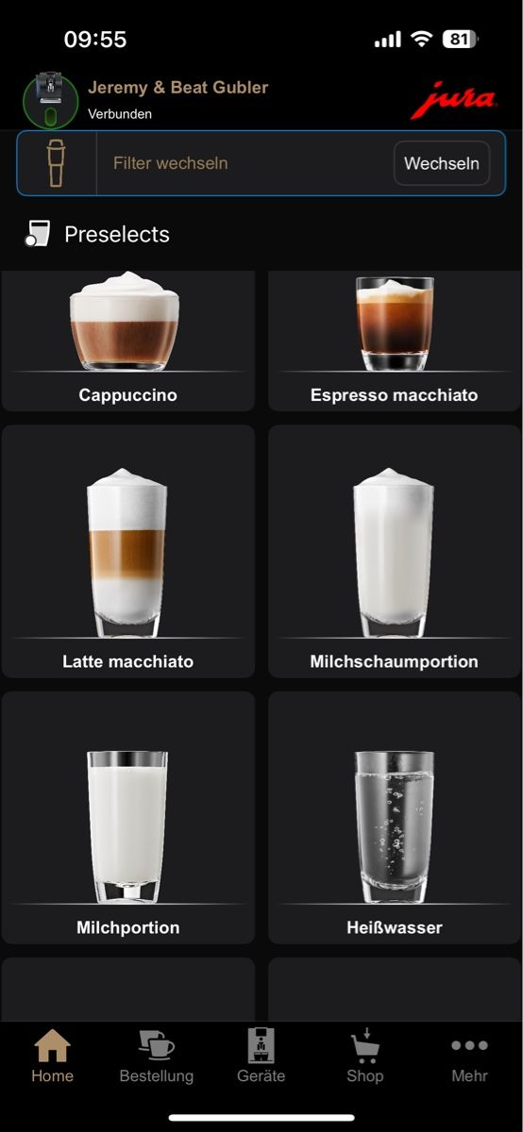The width and height of the screenshot is (523, 1132).
Task: Open the Geräte machine icon
Action: tap(261, 1046)
